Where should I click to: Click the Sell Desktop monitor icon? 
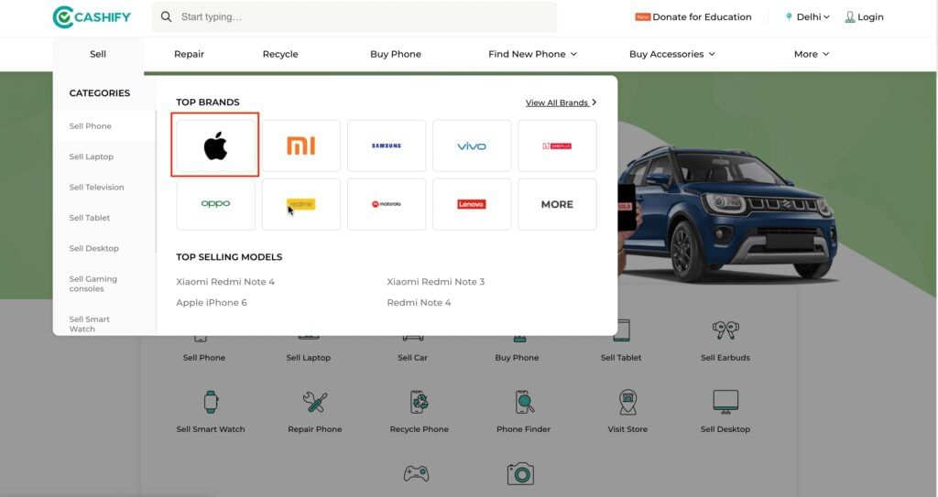tap(725, 402)
